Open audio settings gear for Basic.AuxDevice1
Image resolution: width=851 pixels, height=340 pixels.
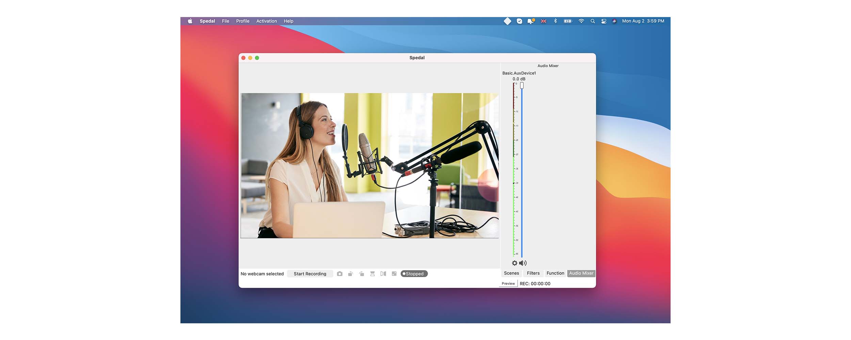[514, 263]
